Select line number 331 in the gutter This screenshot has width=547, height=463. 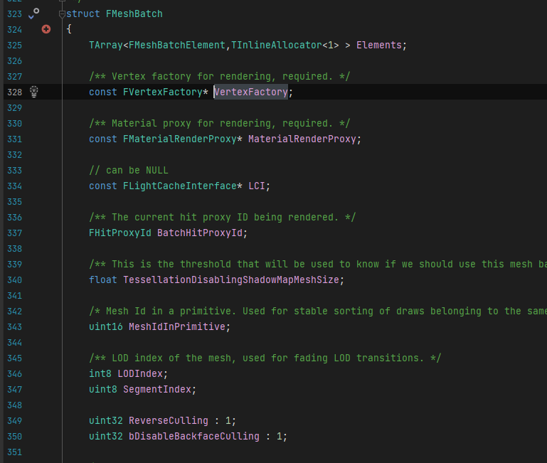point(15,139)
